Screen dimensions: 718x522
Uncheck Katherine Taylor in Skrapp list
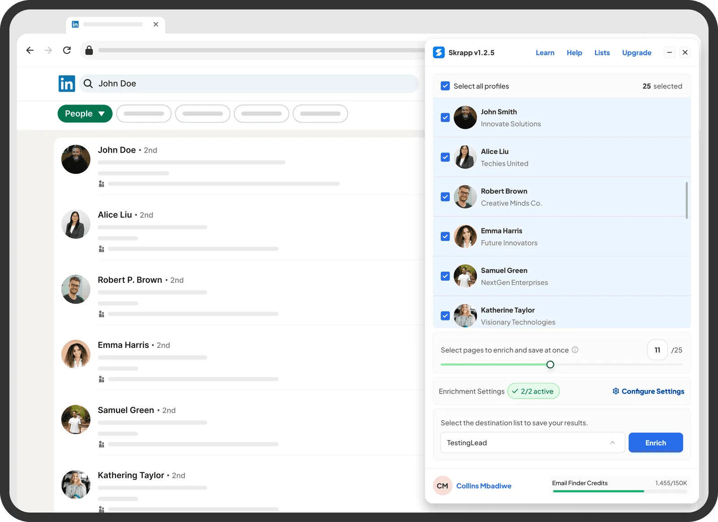pos(445,316)
